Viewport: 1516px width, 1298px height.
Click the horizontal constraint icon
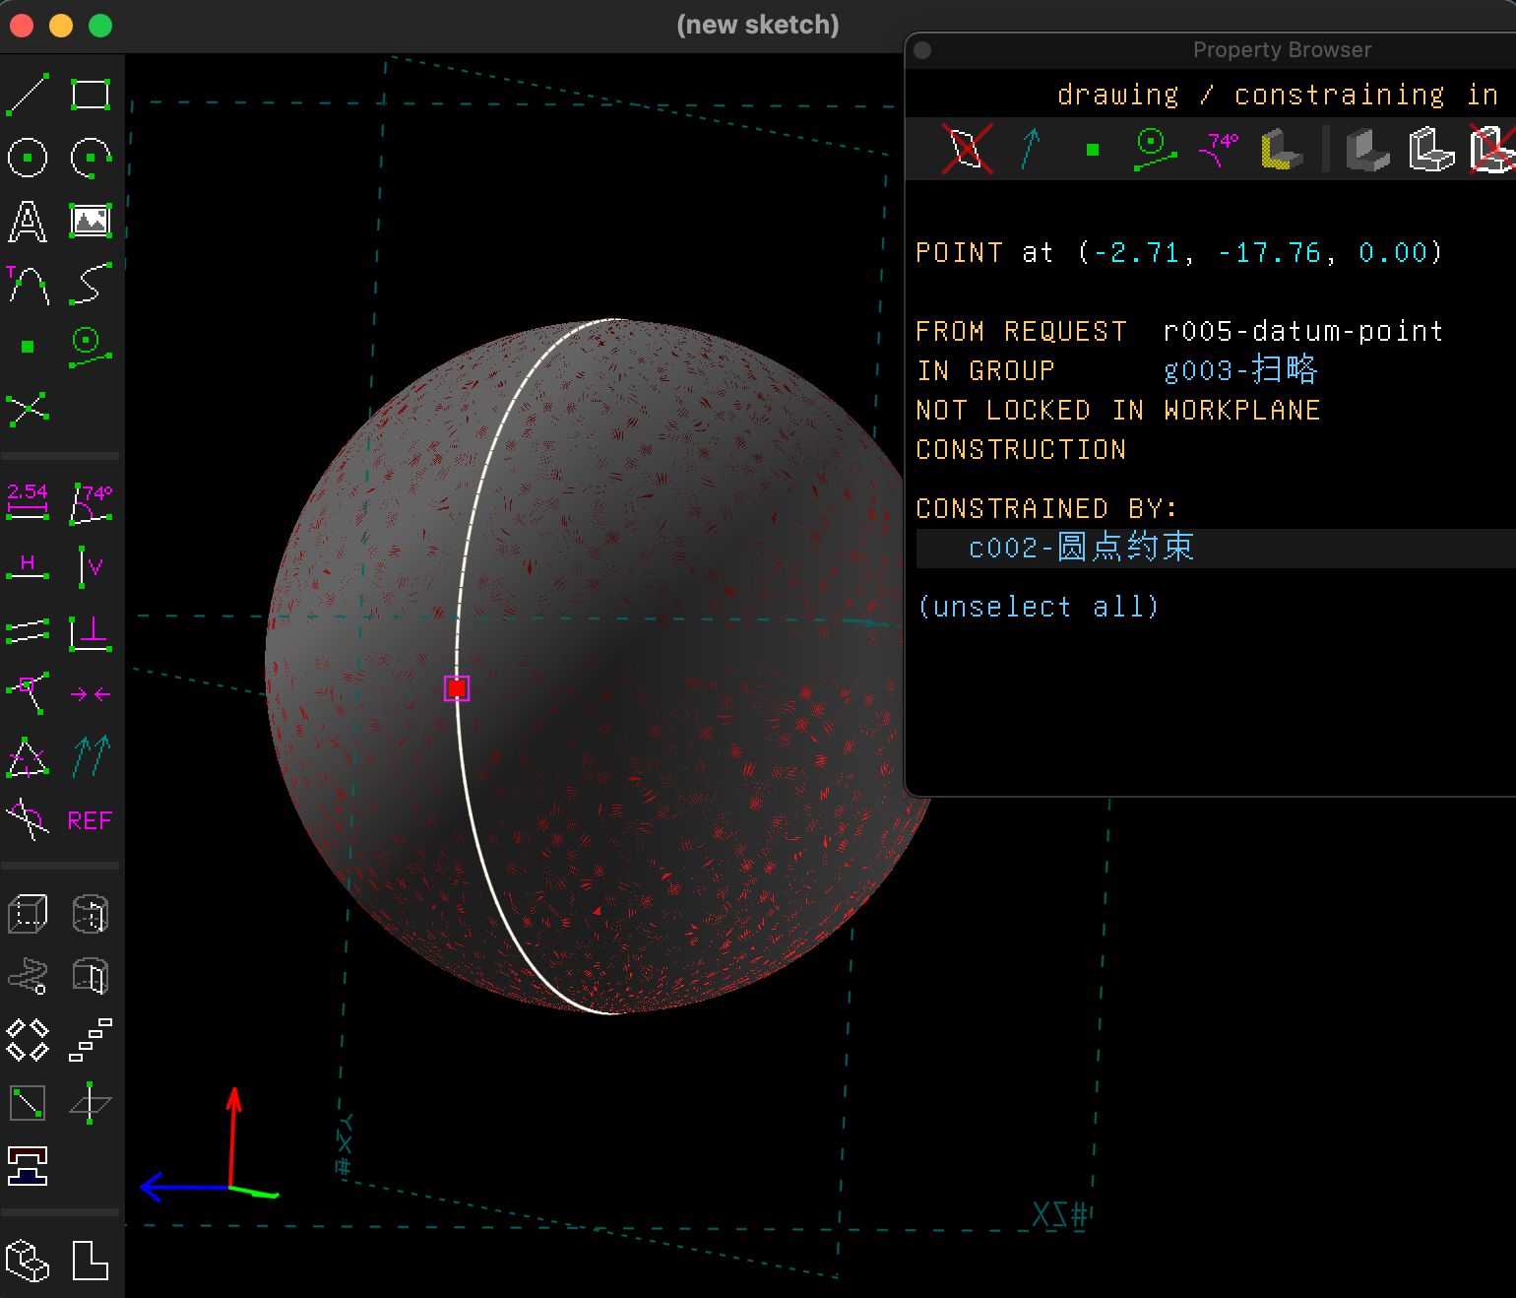point(28,565)
